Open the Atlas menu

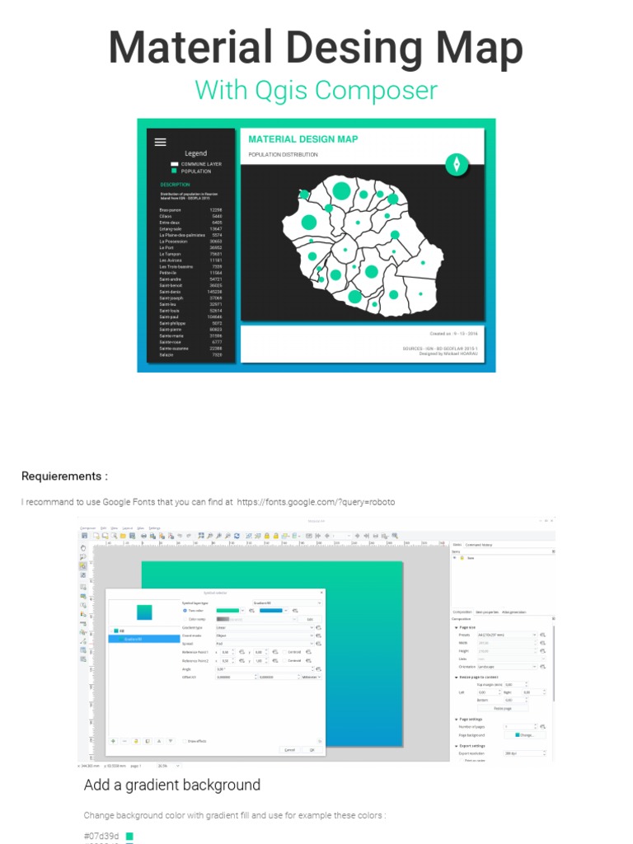pyautogui.click(x=140, y=528)
